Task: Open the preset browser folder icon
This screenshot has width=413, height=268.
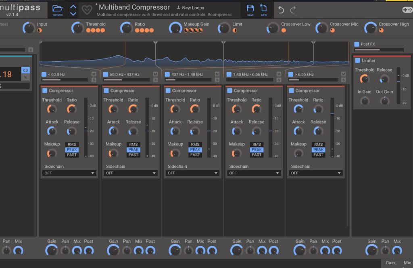Action: point(58,10)
